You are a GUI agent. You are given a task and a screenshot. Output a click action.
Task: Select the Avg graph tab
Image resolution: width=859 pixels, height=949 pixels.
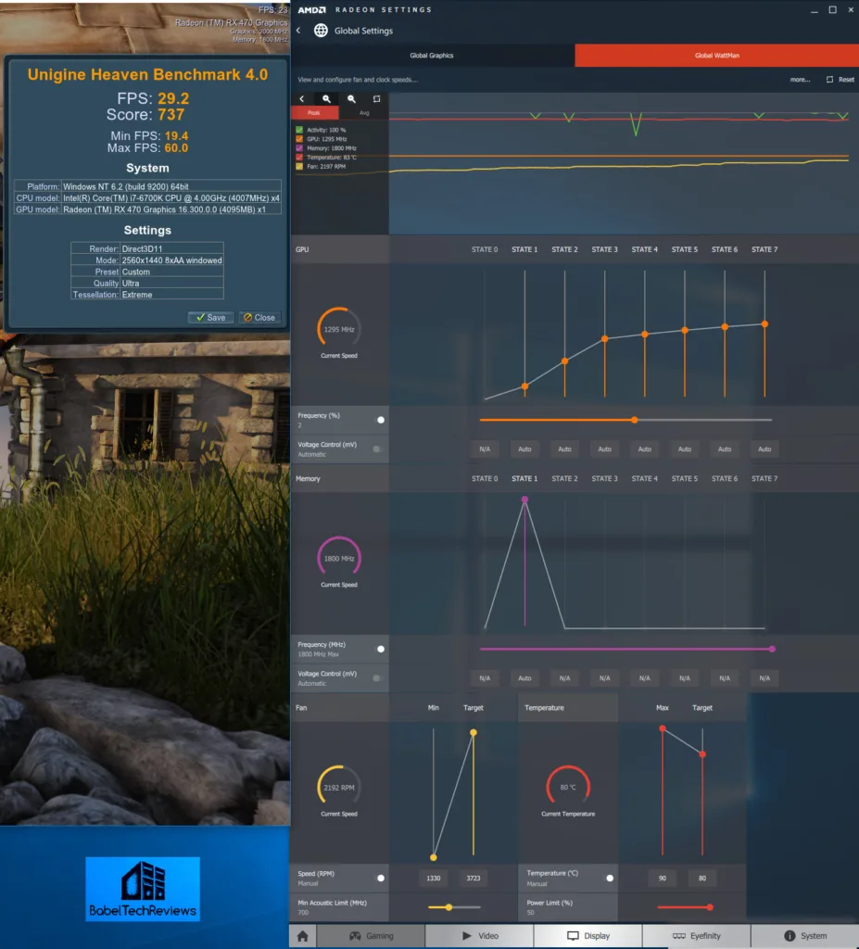point(364,112)
